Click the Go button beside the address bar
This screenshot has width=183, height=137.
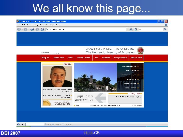pyautogui.click(x=131, y=29)
